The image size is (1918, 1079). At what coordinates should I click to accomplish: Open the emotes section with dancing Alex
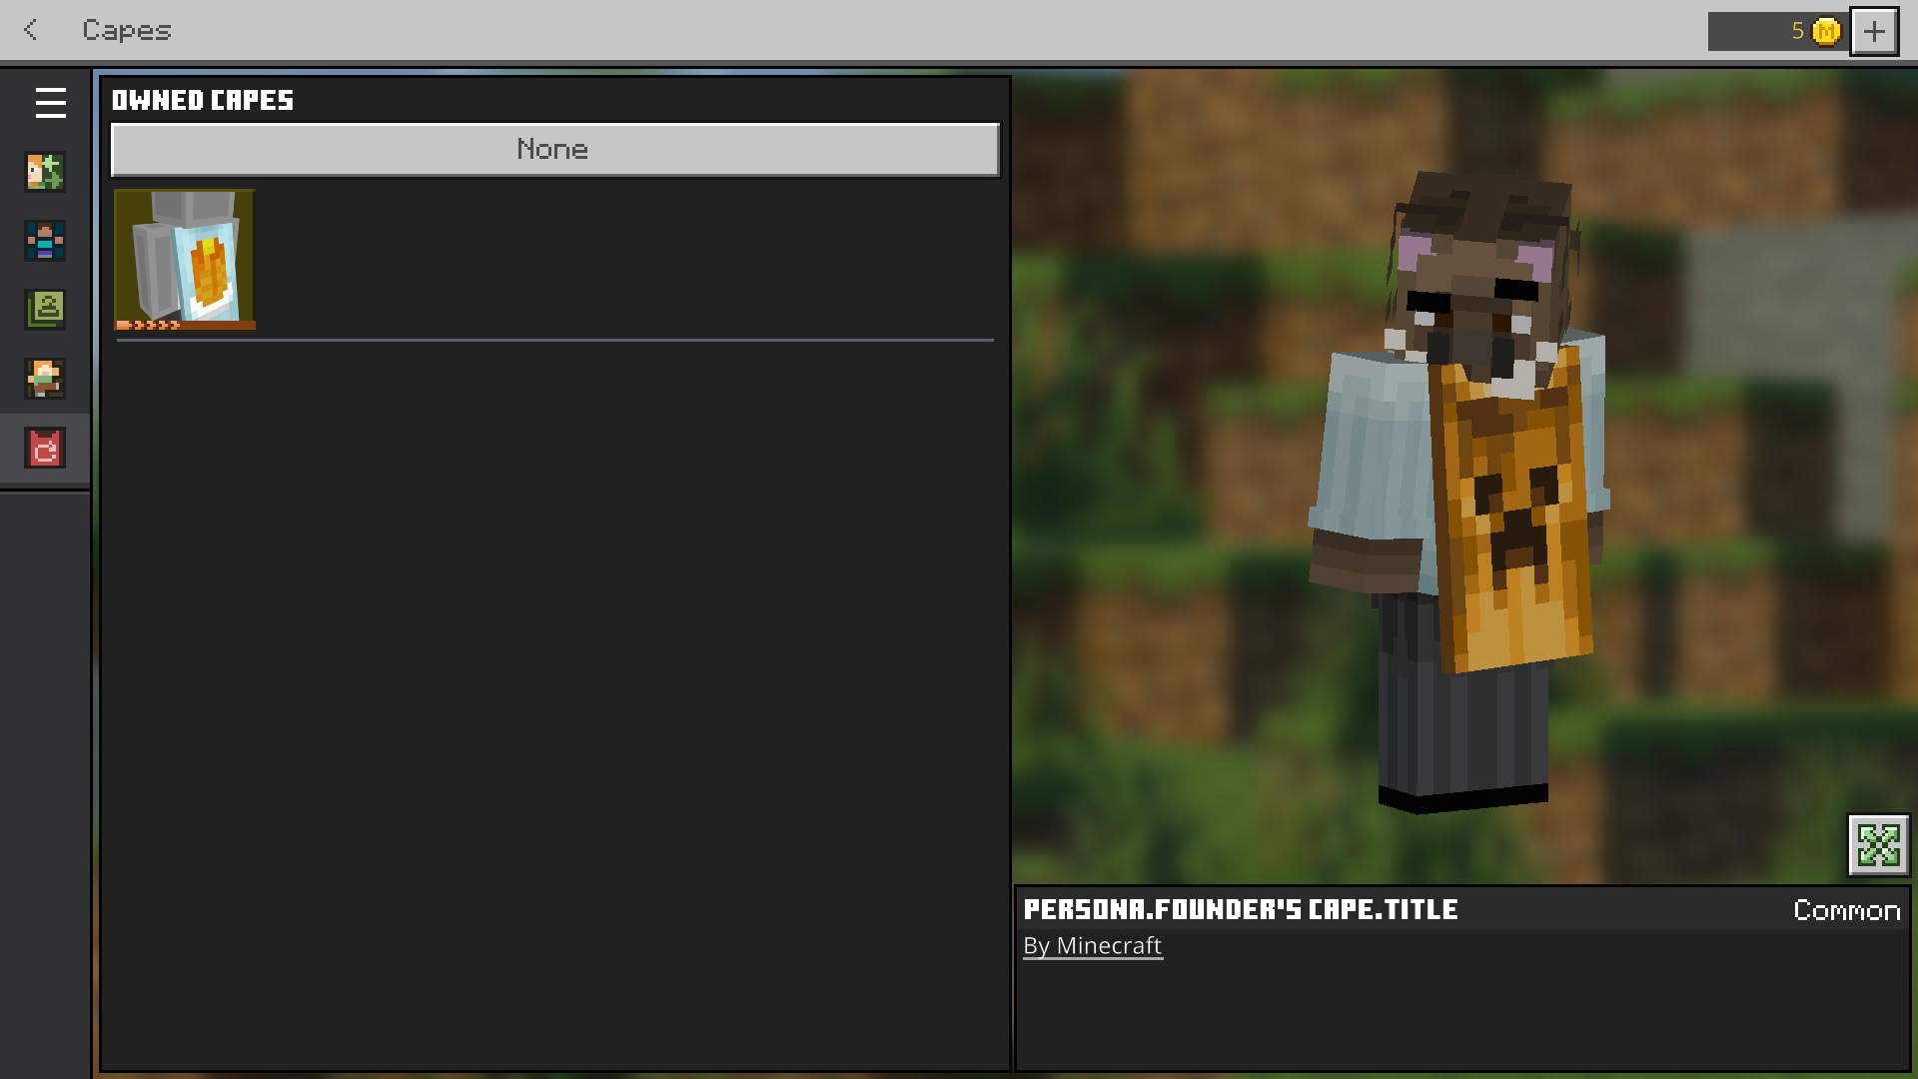(x=45, y=379)
